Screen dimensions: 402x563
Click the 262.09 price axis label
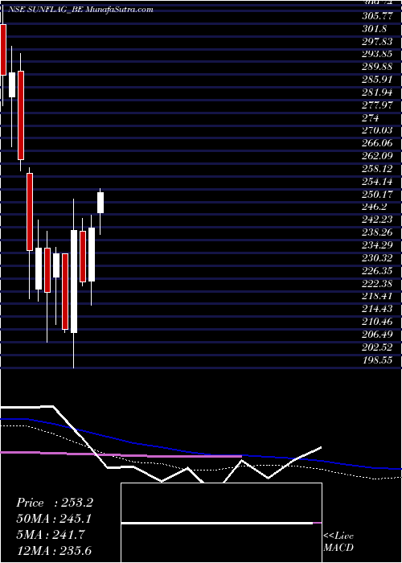pyautogui.click(x=377, y=156)
